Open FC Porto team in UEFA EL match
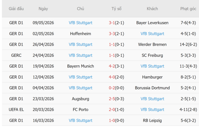Image resolution: width=199 pixels, height=129 pixels. [81, 110]
